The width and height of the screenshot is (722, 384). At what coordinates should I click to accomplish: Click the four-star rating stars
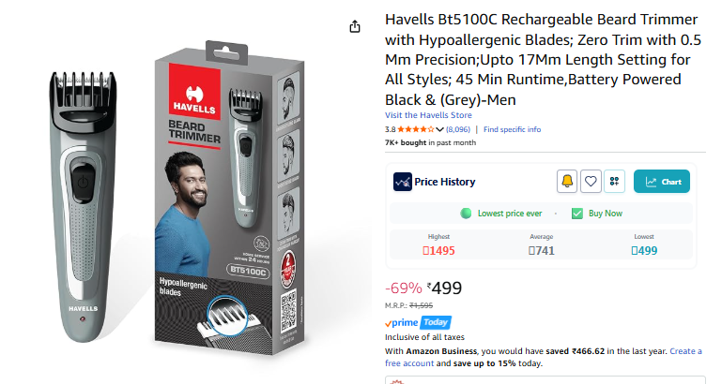(x=416, y=129)
